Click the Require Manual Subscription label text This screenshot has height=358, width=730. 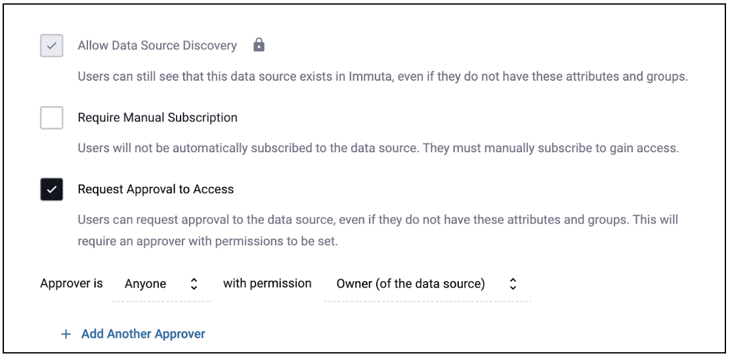click(x=158, y=118)
